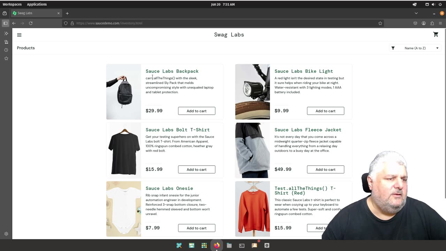The image size is (446, 251).
Task: Click the bike light product image
Action: click(253, 92)
